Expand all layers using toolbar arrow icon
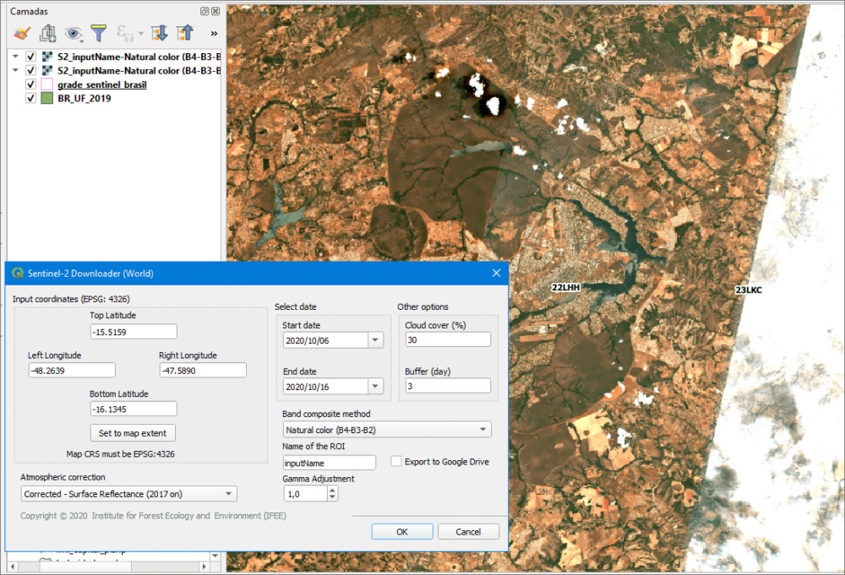845x575 pixels. (x=159, y=34)
